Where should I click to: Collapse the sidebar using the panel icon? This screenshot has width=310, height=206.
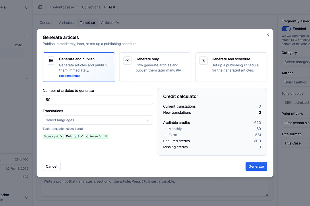point(40,7)
